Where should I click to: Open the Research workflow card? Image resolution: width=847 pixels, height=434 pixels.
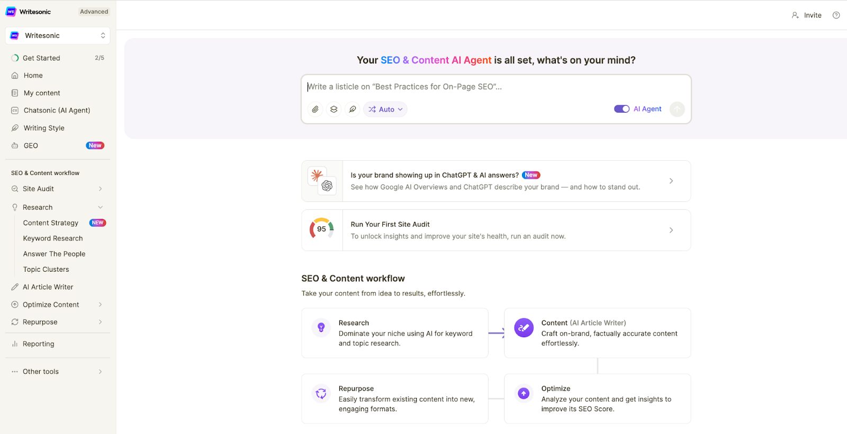[395, 333]
